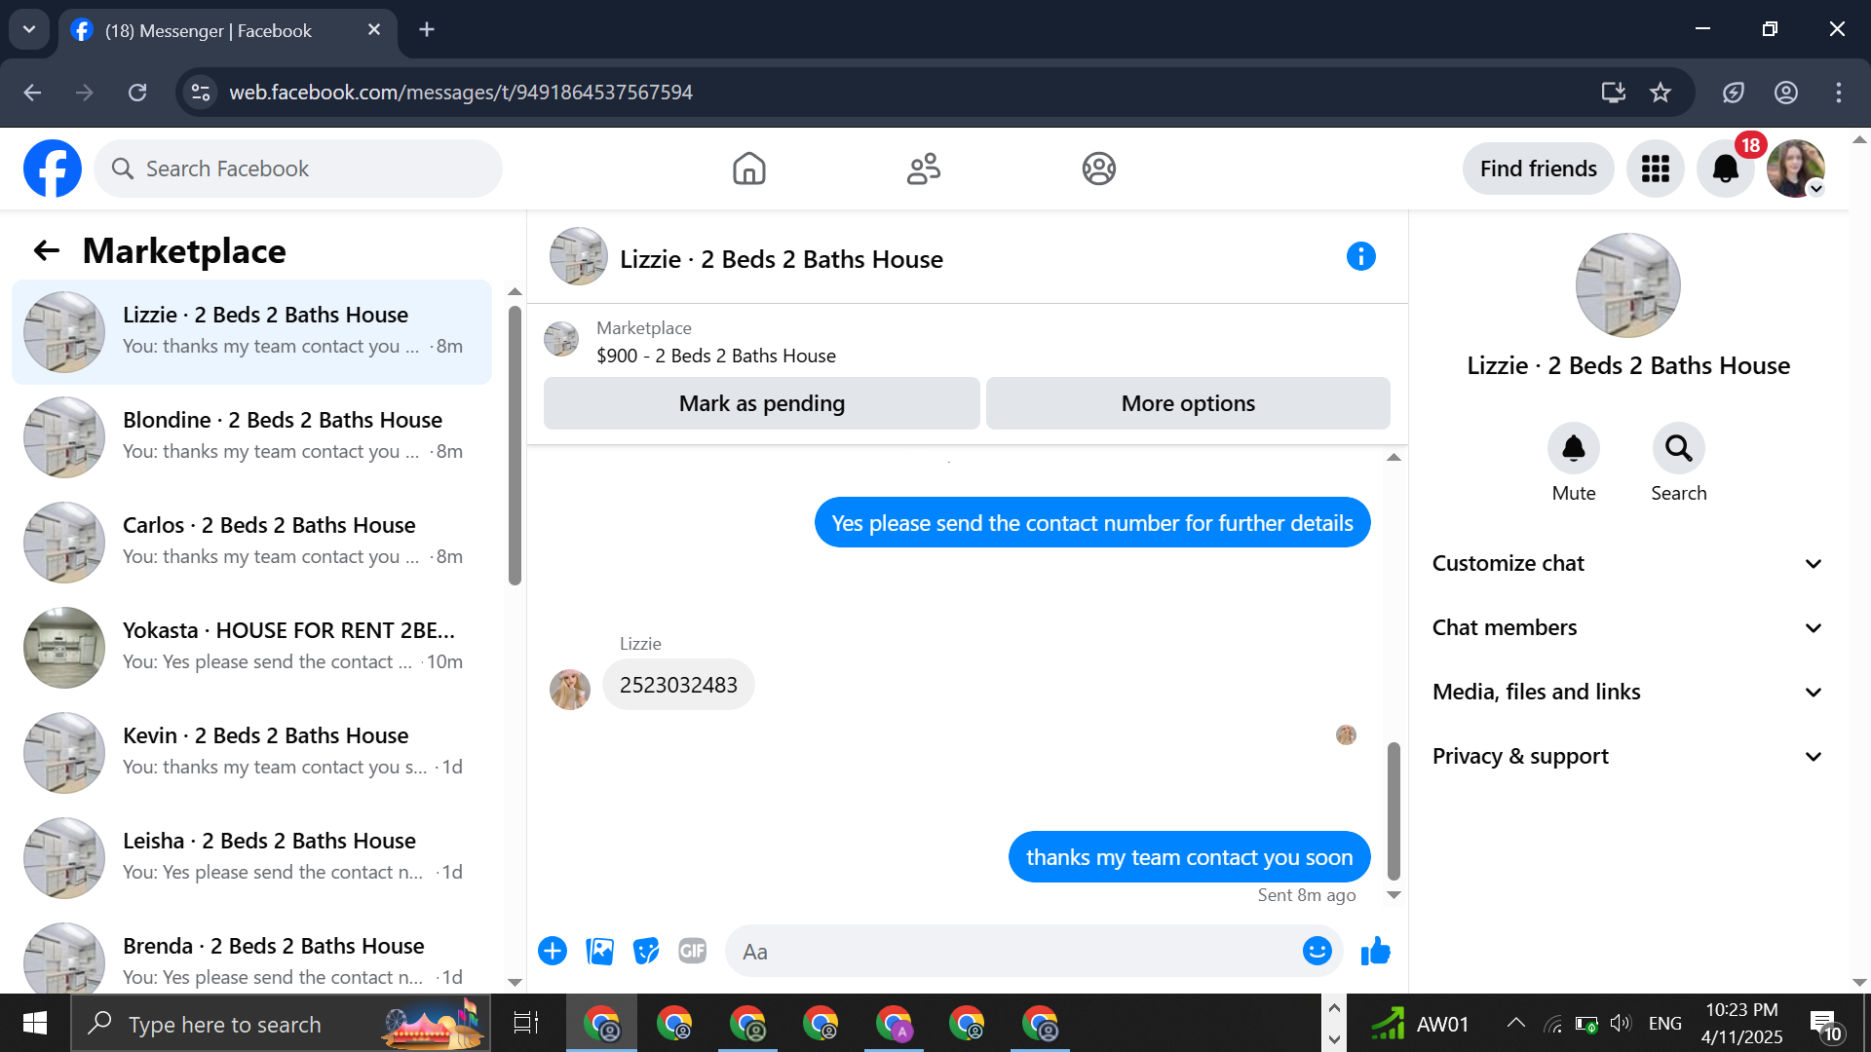Open Carlos 2 Beds 2 Baths House chat
1871x1052 pixels.
point(251,543)
